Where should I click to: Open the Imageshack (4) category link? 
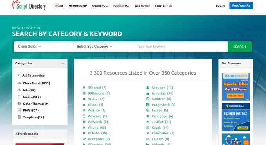164,105
